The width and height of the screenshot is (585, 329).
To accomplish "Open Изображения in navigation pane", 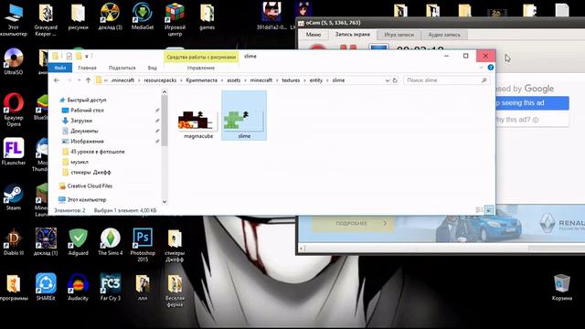I will coord(87,142).
